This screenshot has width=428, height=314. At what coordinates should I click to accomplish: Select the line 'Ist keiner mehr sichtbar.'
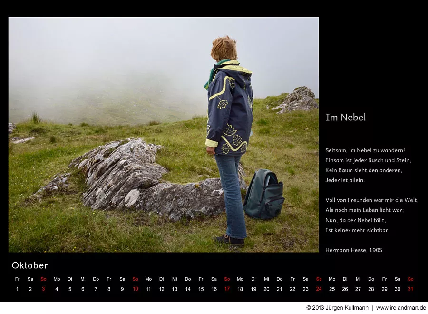point(357,230)
